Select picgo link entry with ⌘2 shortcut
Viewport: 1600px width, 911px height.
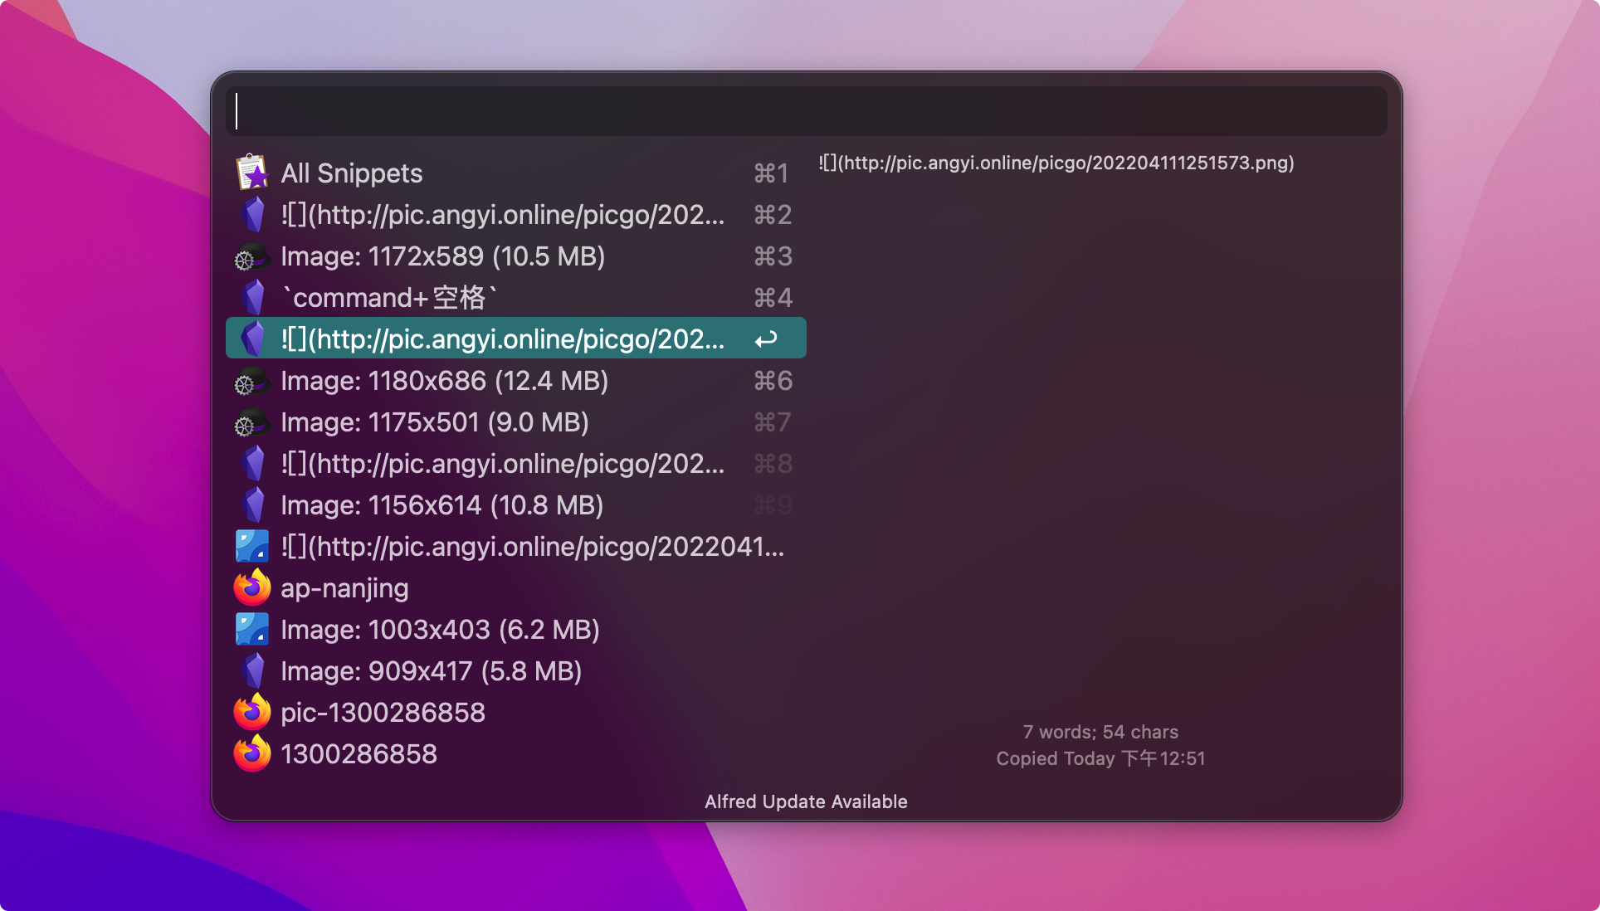coord(516,214)
